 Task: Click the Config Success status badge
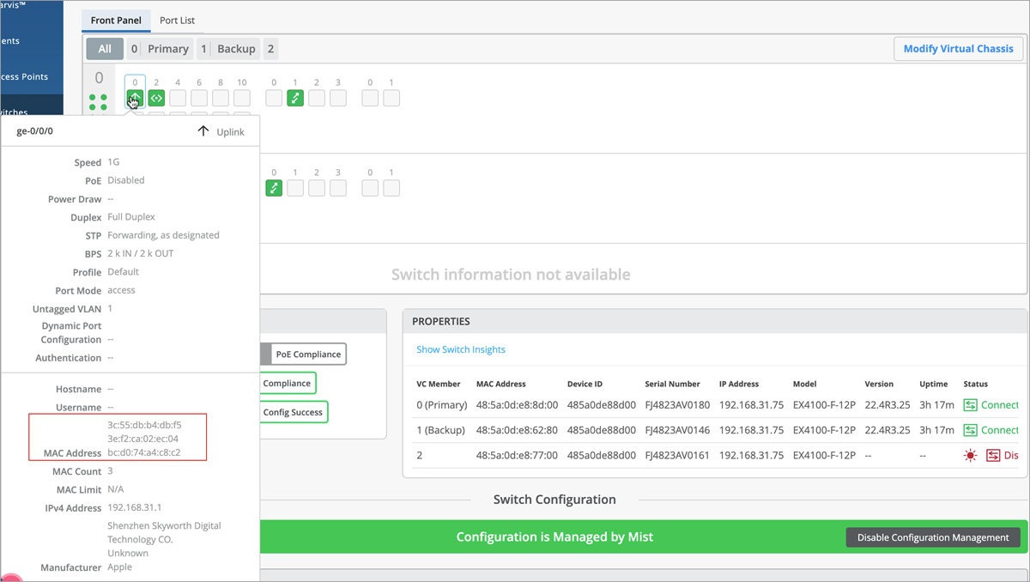292,412
